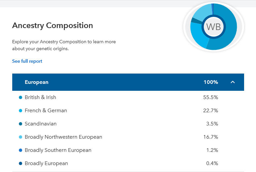This screenshot has height=172, width=256.
Task: Select Broadly Northwestern European label
Action: 63,137
